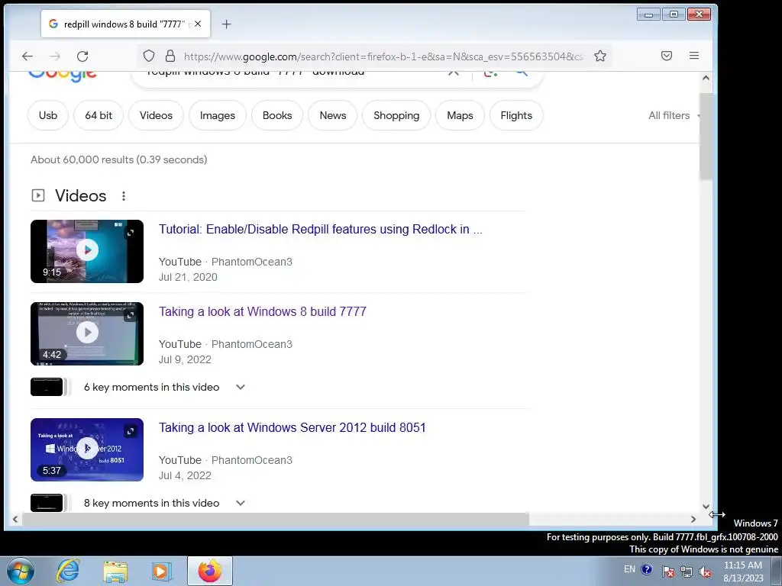
Task: Click the vertical scrollbar down arrow
Action: pos(706,507)
